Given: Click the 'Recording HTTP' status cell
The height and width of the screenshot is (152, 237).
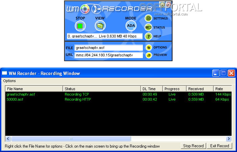Looking at the screenshot, I should pos(78,100).
